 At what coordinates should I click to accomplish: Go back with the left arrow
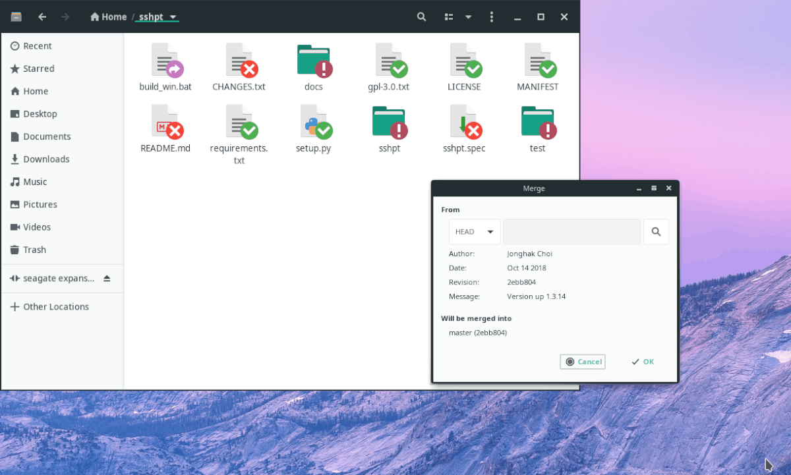(42, 17)
